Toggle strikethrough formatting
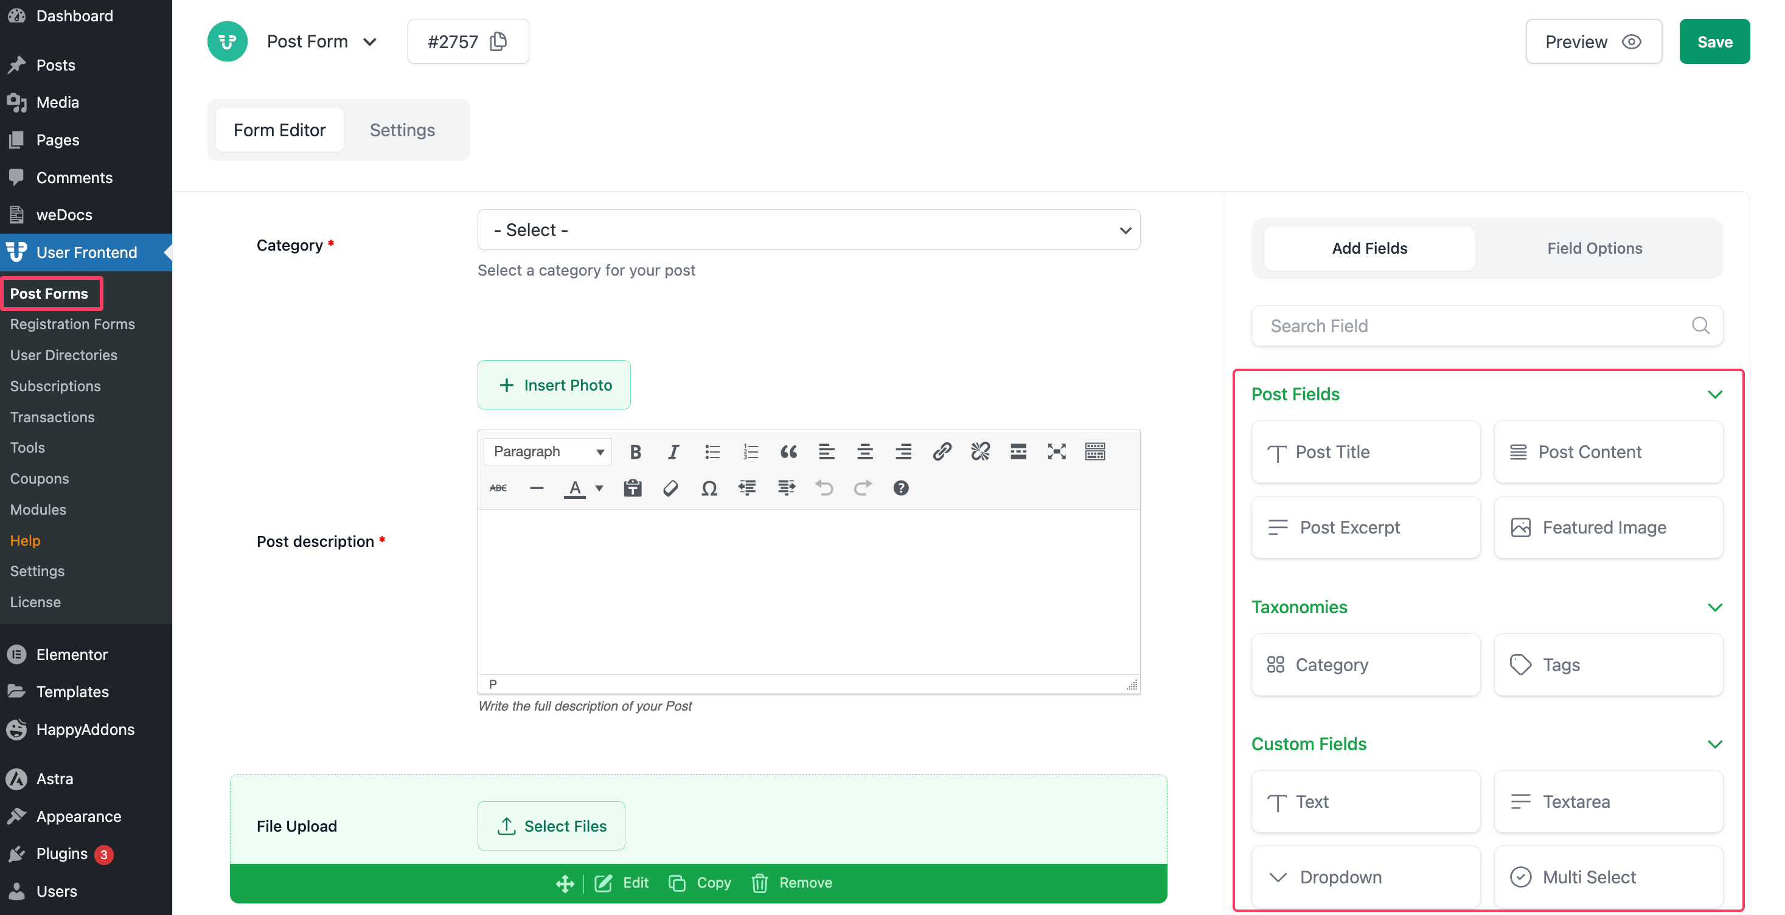The width and height of the screenshot is (1785, 915). 498,488
